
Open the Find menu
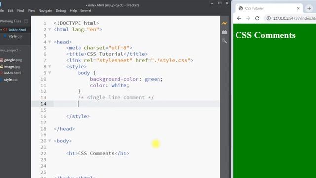(x=20, y=11)
